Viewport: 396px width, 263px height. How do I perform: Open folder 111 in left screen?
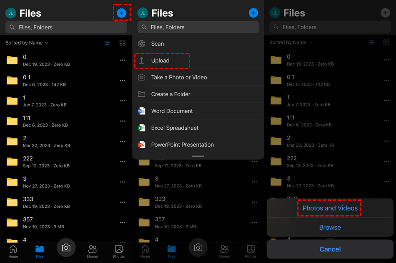66,121
